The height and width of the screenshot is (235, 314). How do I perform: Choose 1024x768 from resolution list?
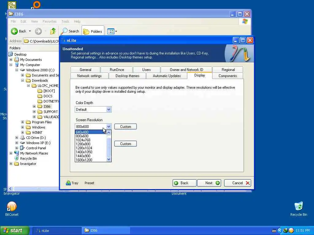click(90, 140)
